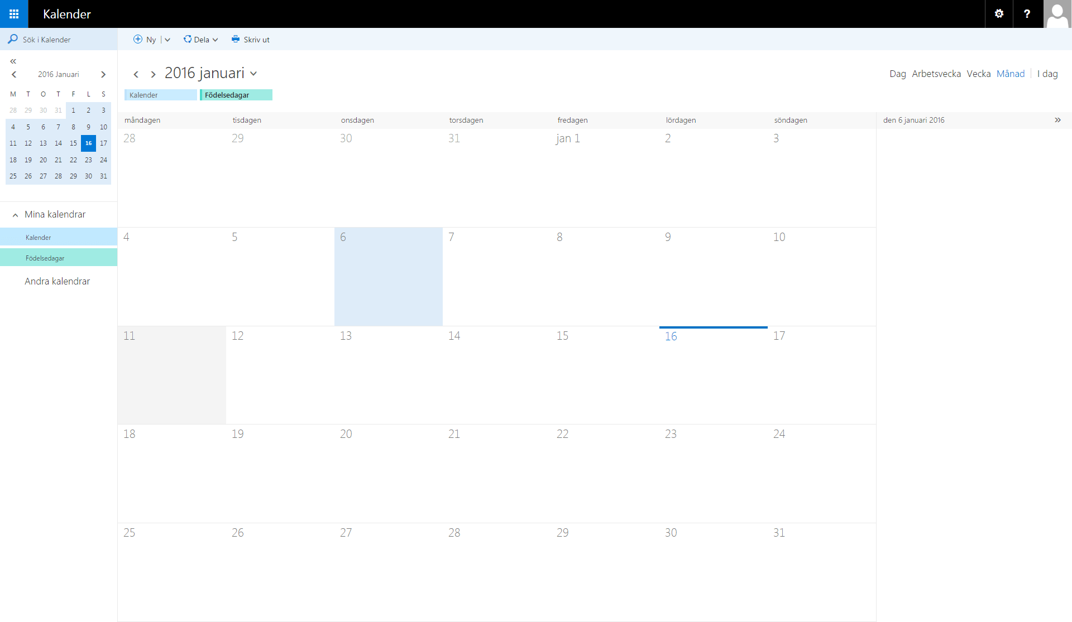This screenshot has width=1072, height=622.
Task: Select 16 in the mini calendar
Action: click(x=88, y=143)
